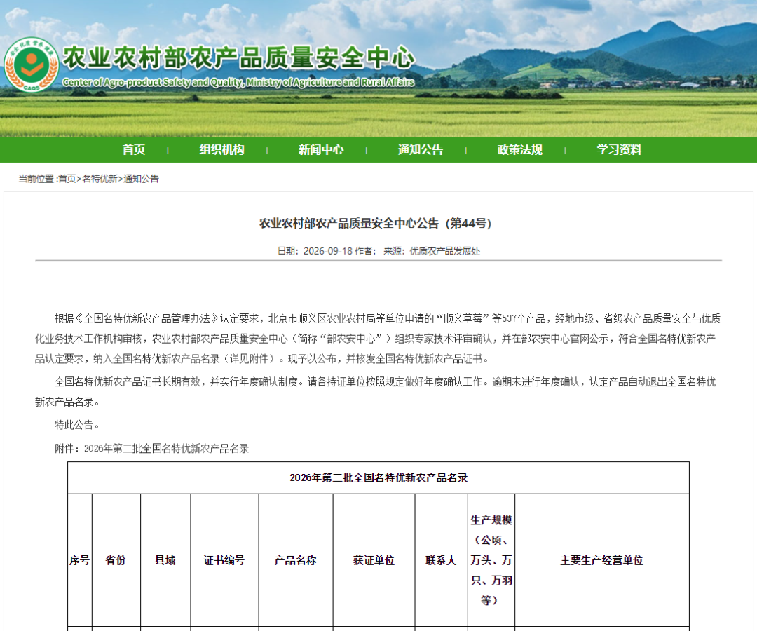Click the 证书编号 column header
Viewport: 757px width, 631px height.
(224, 560)
